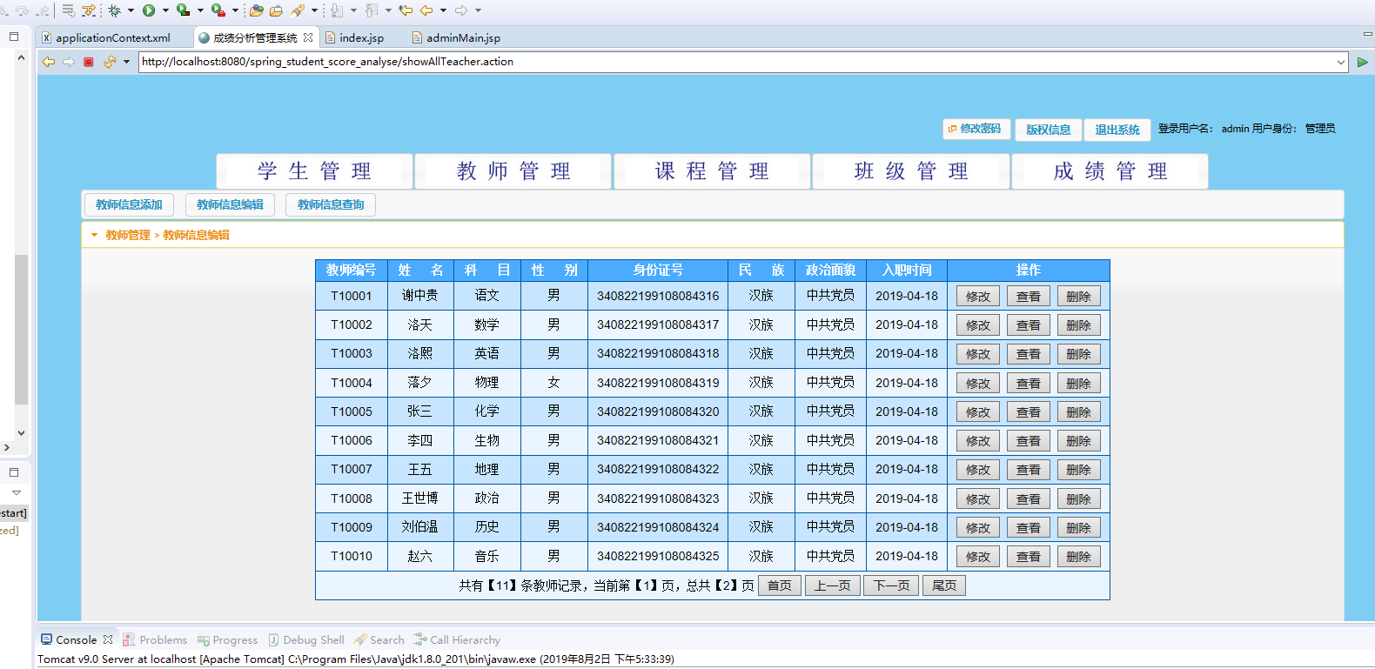Click 删除 for teacher T10010

pyautogui.click(x=1079, y=557)
